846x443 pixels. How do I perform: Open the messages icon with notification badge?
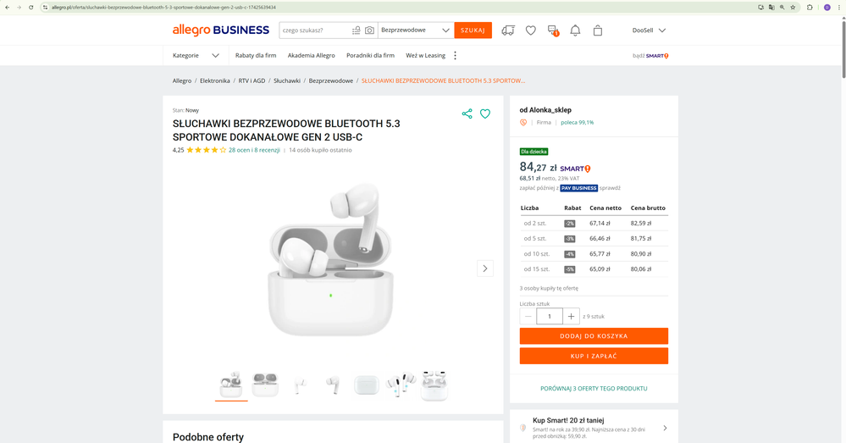point(553,30)
